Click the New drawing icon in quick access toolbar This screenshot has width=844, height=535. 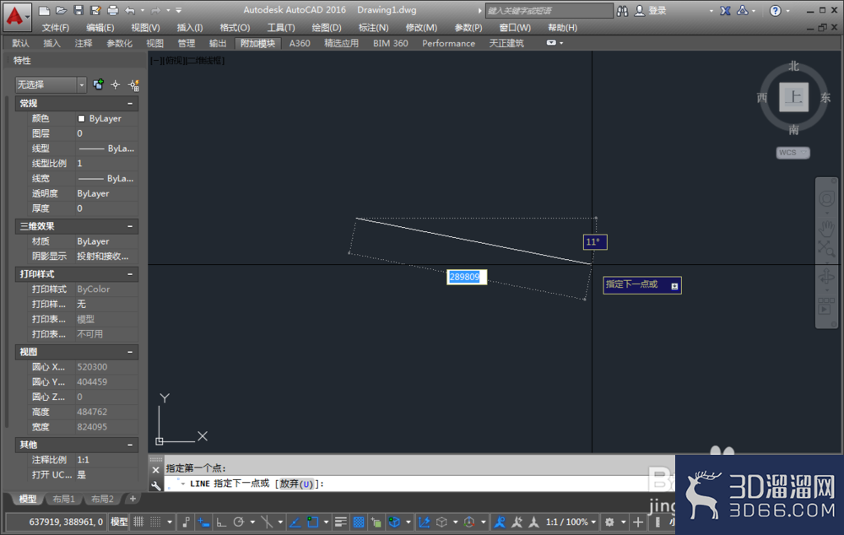[44, 10]
